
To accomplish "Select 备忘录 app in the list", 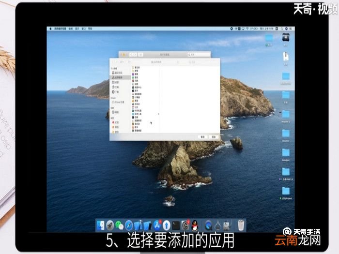I will coord(136,68).
